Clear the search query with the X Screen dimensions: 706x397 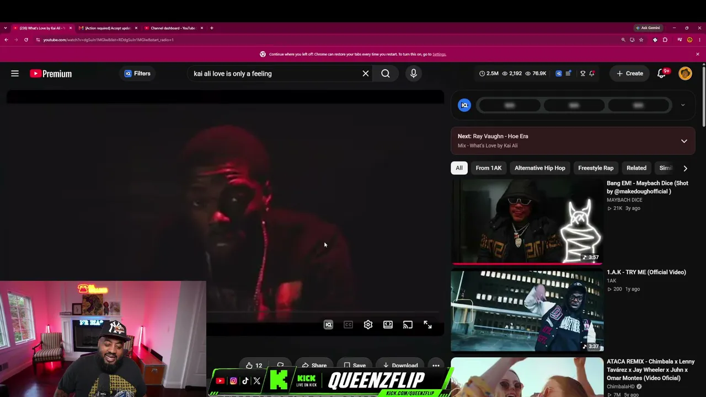365,73
